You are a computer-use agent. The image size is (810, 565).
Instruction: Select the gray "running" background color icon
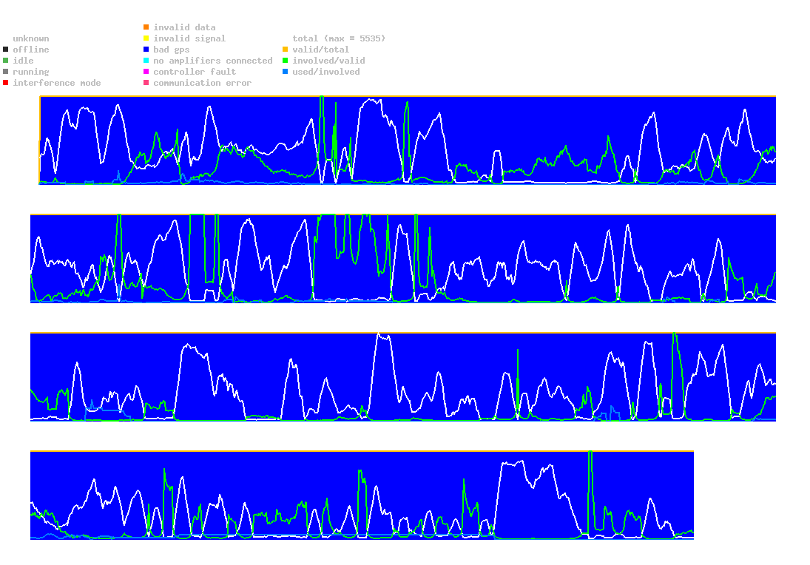(6, 72)
